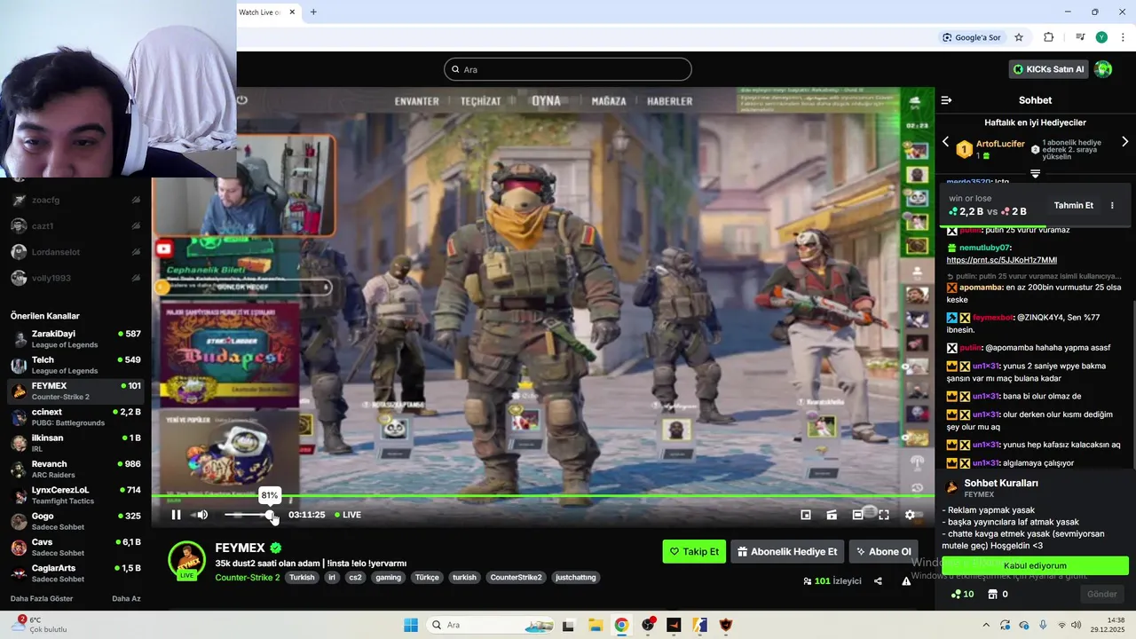Collapse pinned gifters panel handle
Screen dimensions: 1136x639
pyautogui.click(x=1035, y=174)
